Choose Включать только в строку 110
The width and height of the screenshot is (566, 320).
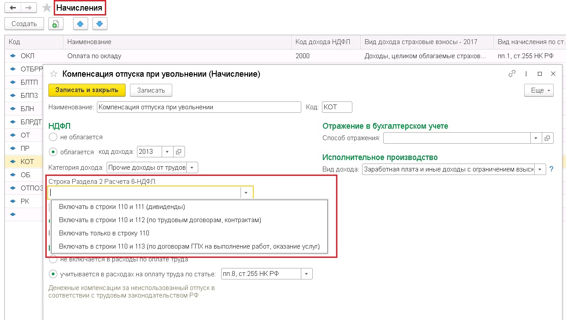coord(189,233)
